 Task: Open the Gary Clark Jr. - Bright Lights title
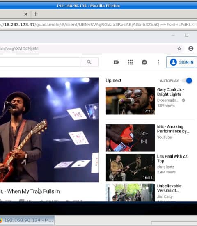(170, 92)
